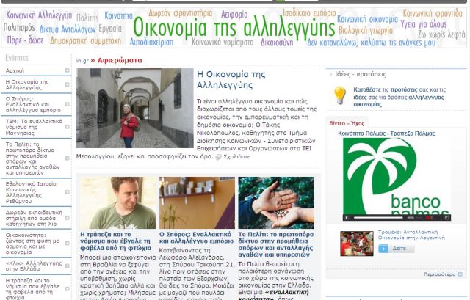The height and width of the screenshot is (300, 470).
Task: Open Κοινότητα Πάλμας - Τράπεζα Πάλμας title
Action: point(386,133)
